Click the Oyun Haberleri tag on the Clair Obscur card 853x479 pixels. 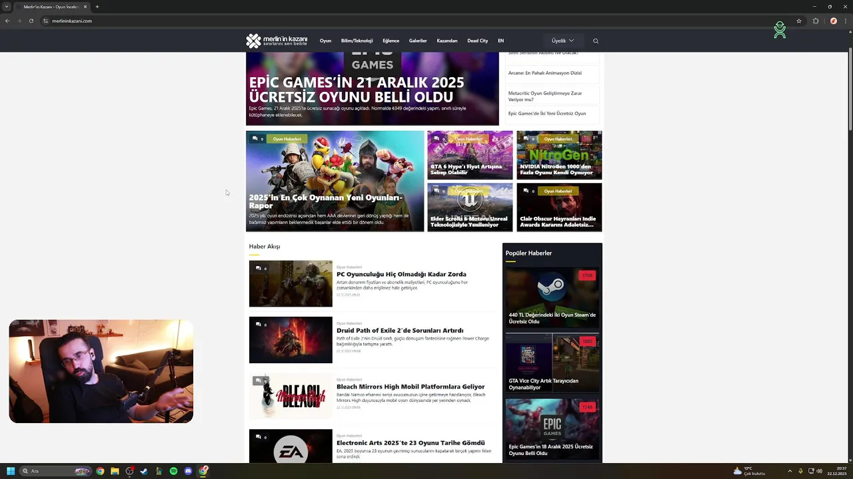tap(558, 191)
